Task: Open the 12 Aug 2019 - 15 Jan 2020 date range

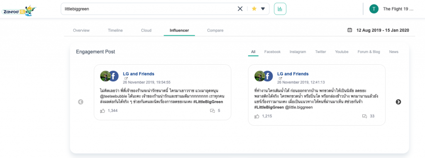Action: (x=383, y=30)
